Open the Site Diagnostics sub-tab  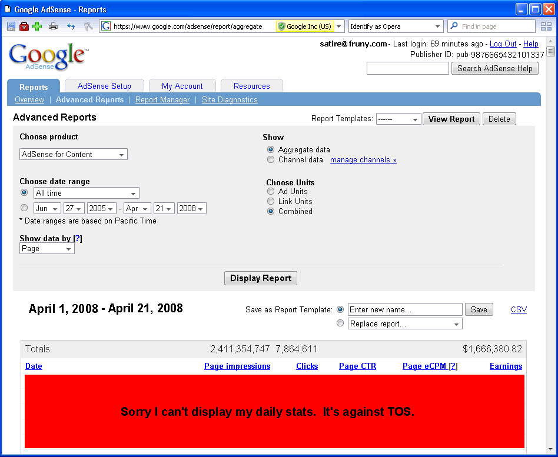(230, 99)
